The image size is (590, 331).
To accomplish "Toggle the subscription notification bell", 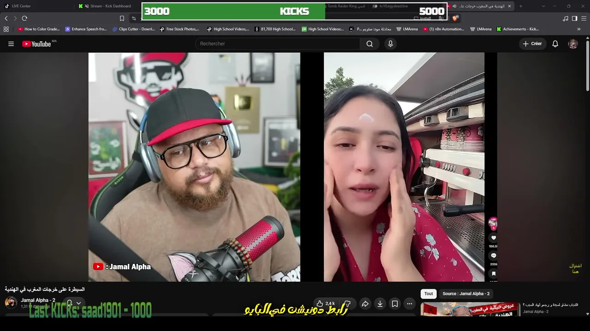I will pyautogui.click(x=70, y=303).
